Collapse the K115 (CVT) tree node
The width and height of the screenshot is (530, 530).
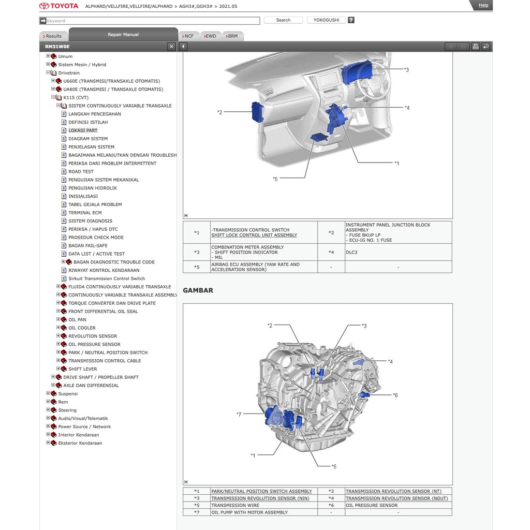coord(52,97)
